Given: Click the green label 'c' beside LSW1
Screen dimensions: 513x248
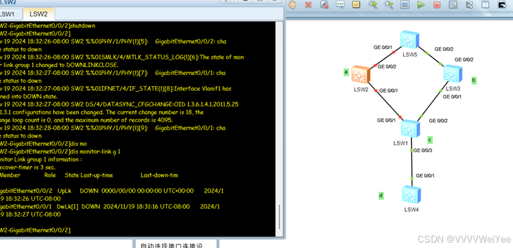Looking at the screenshot, I should [430, 139].
